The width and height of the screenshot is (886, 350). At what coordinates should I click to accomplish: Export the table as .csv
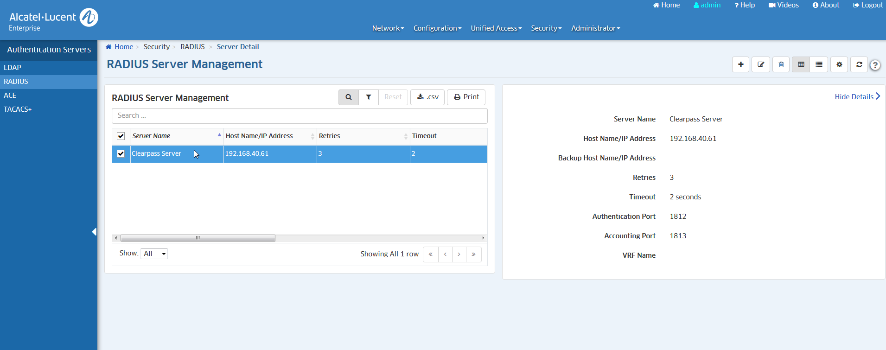click(427, 97)
